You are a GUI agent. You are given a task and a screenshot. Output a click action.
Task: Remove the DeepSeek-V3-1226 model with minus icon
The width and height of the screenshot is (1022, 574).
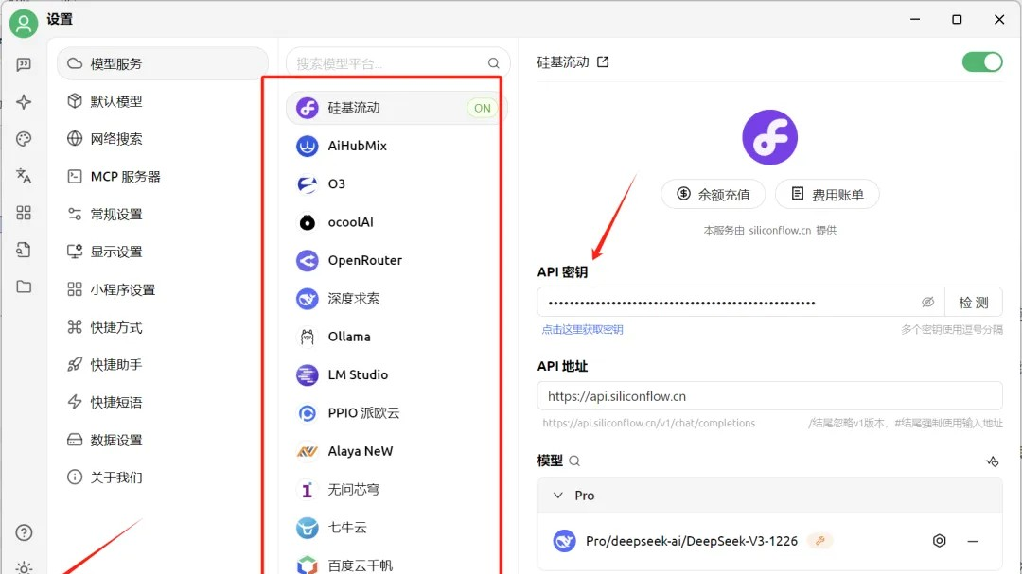(x=973, y=541)
